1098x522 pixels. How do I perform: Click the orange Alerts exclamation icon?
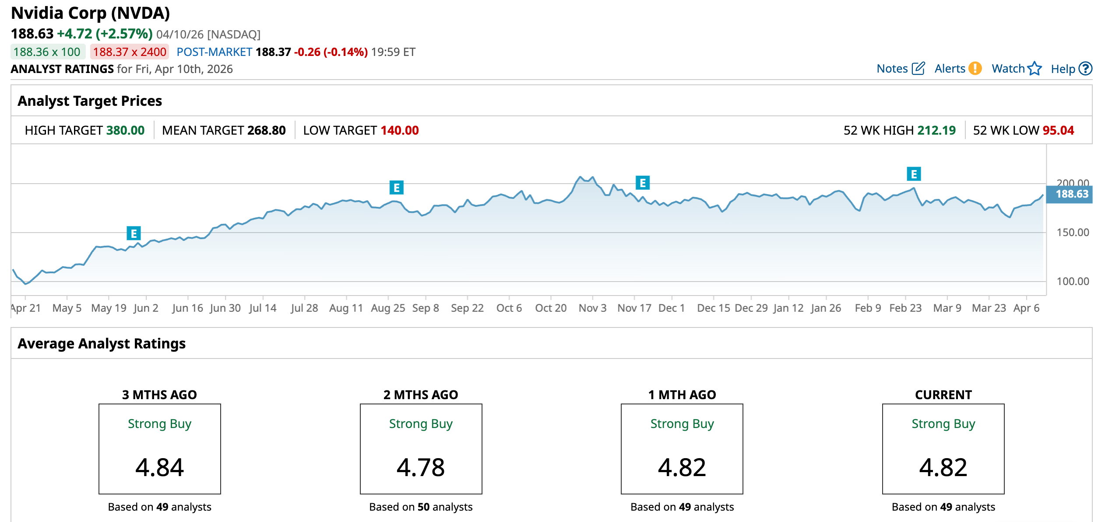[975, 69]
